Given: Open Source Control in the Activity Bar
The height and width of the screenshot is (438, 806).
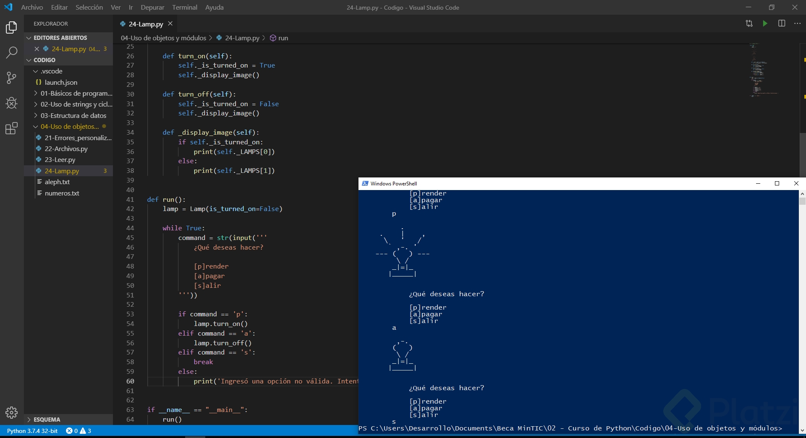Looking at the screenshot, I should [x=11, y=78].
